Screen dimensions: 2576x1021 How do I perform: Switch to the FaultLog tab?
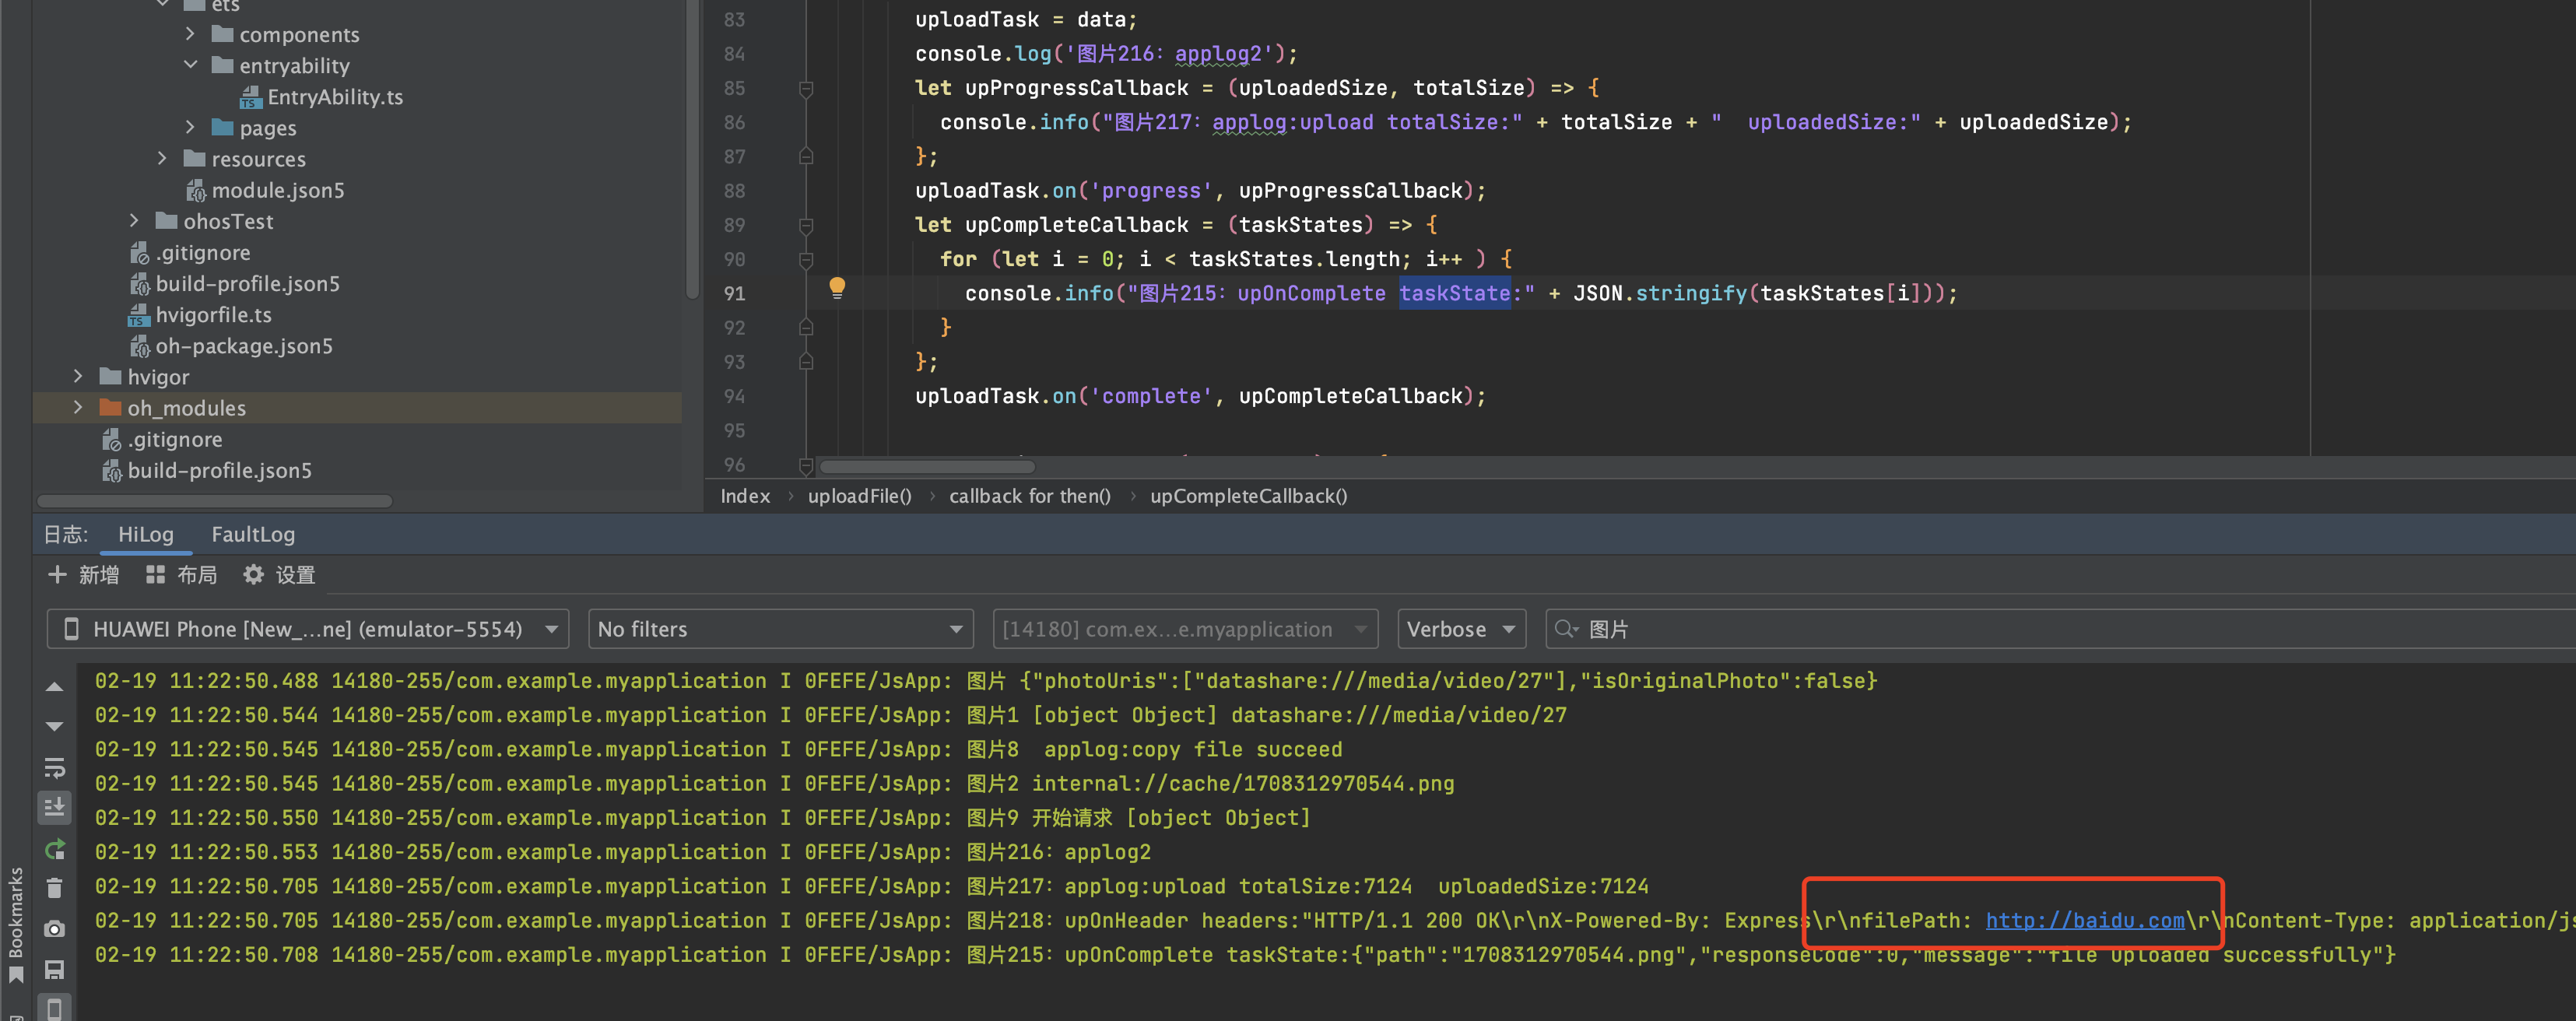tap(253, 535)
